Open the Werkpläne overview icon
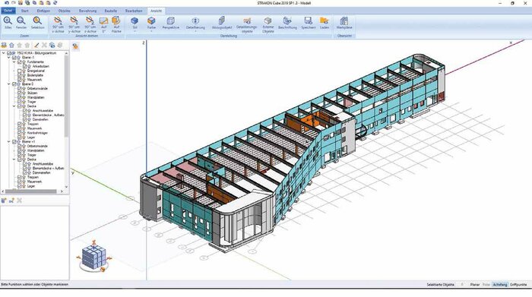 344,21
